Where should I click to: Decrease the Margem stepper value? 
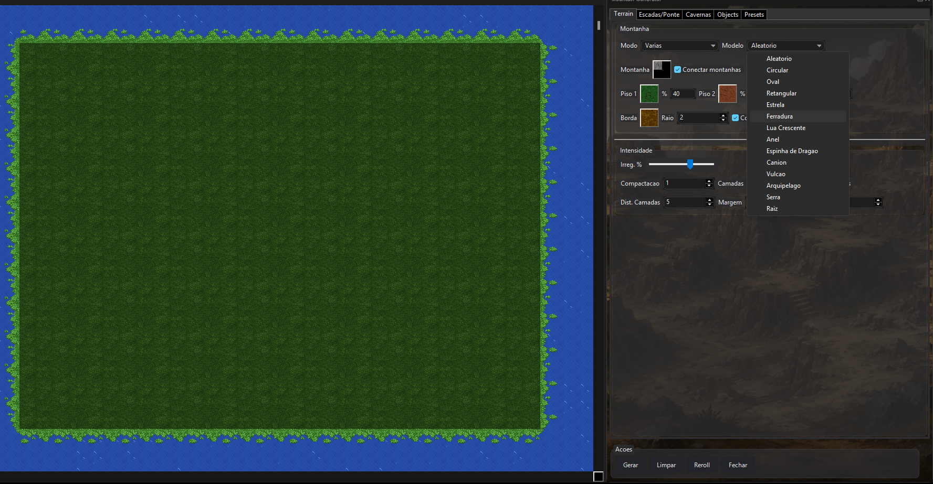coord(878,205)
